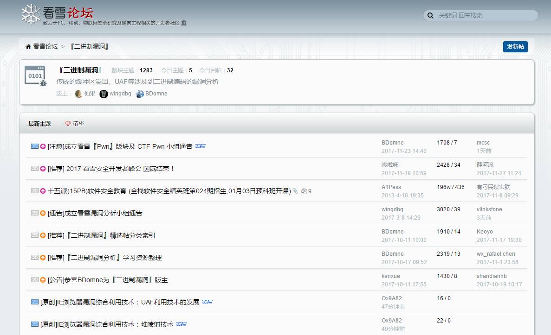Click the envelope icon on the 恭喜BDomne thread
551x335 pixels.
[x=34, y=279]
